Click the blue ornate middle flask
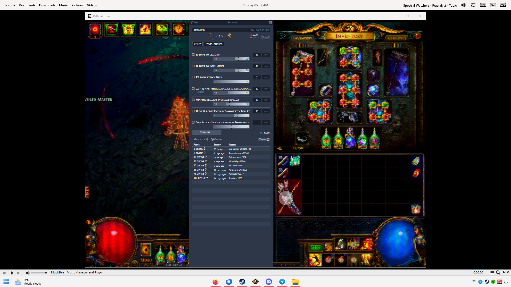Screen dimensions: 511x287 pyautogui.click(x=350, y=138)
